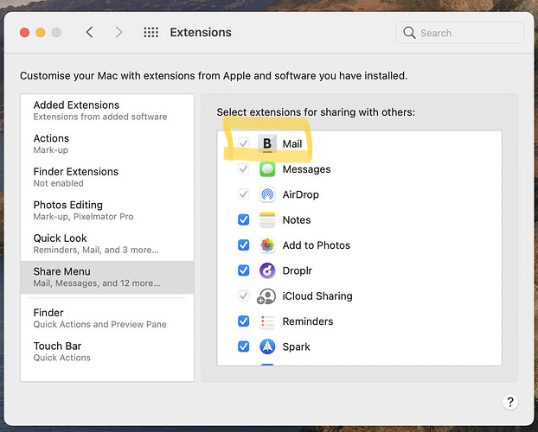
Task: Select Finder Extensions category
Action: tap(107, 177)
